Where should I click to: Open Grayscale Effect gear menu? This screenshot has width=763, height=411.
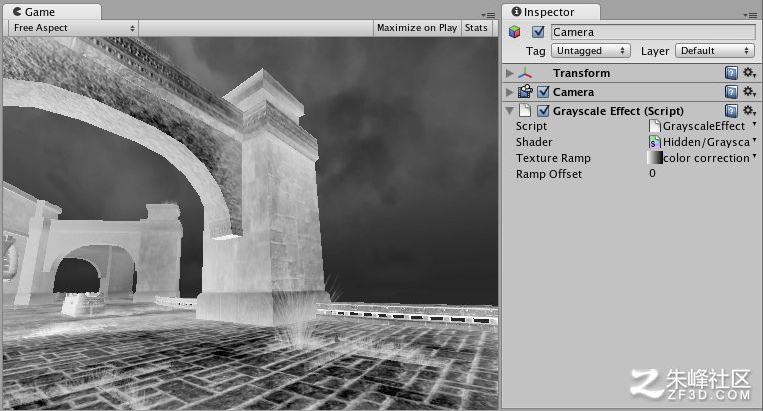[749, 111]
